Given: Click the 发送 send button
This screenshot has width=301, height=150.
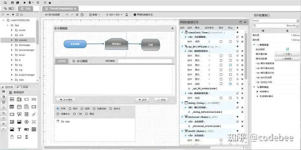Looking at the screenshot, I should pos(161,100).
